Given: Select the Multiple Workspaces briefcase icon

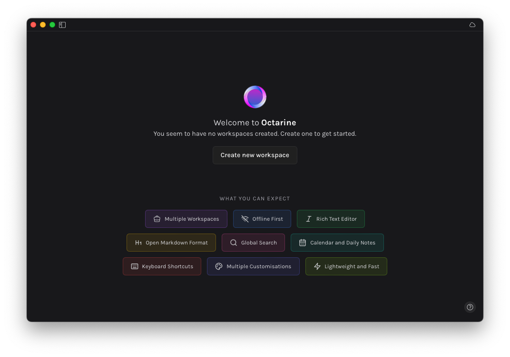Looking at the screenshot, I should click(x=157, y=219).
